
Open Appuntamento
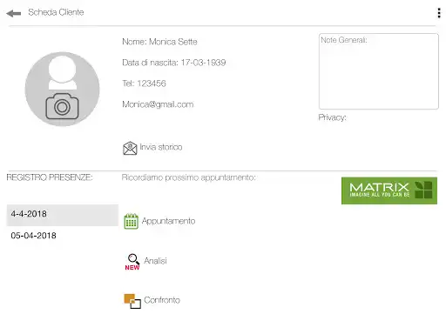coord(168,221)
